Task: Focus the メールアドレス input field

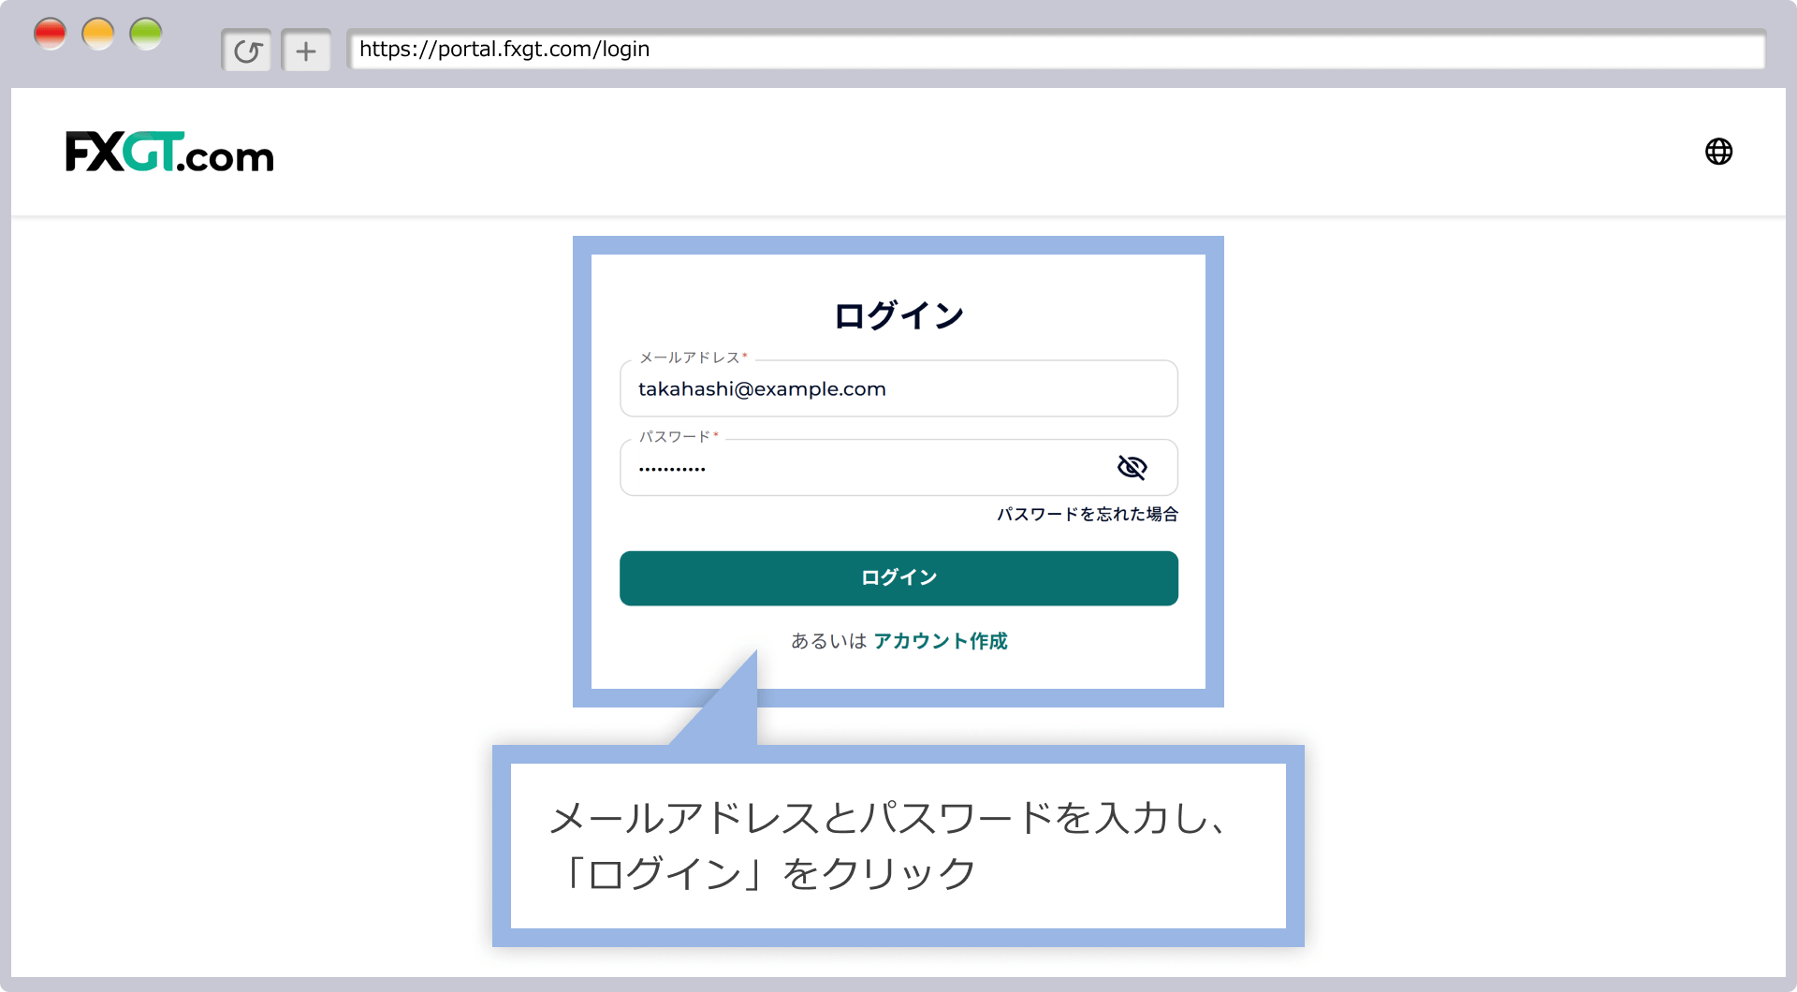Action: [898, 388]
